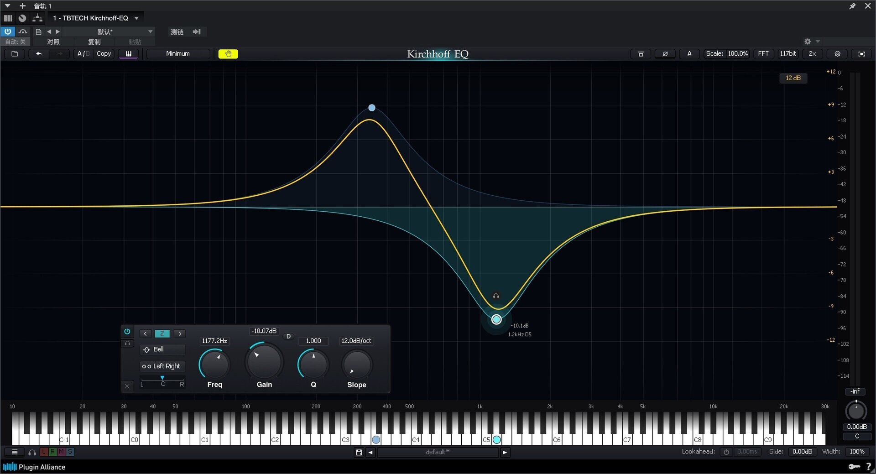Expand the track dropdown triangle
This screenshot has height=474, width=876.
tap(8, 6)
